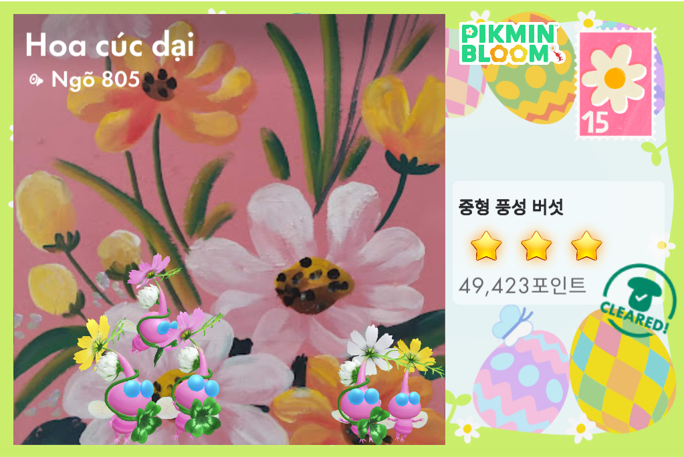Image resolution: width=684 pixels, height=457 pixels.
Task: Tap the blue butterfly on the pastel egg
Action: click(513, 323)
